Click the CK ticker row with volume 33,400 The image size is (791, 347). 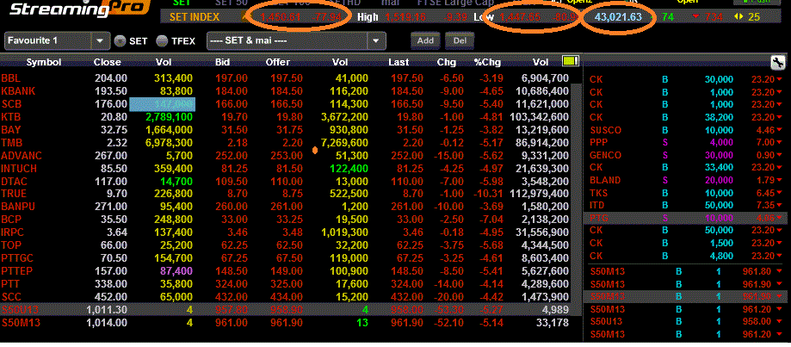click(687, 168)
